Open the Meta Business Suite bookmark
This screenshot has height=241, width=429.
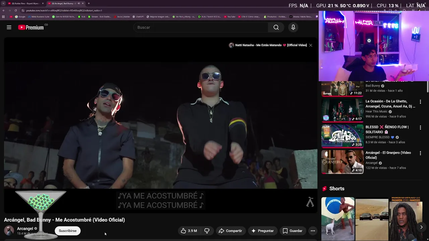(39, 17)
